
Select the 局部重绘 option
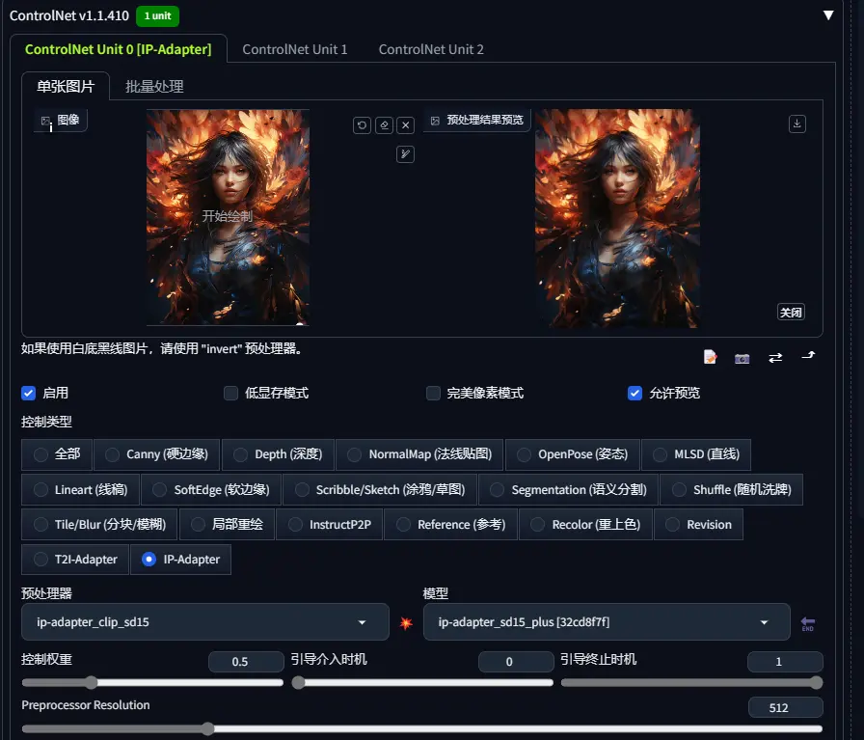pyautogui.click(x=227, y=525)
